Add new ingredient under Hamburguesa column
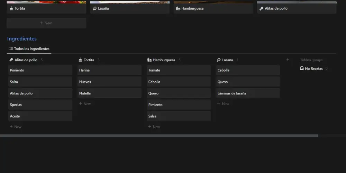Image resolution: width=346 pixels, height=173 pixels. 154,127
